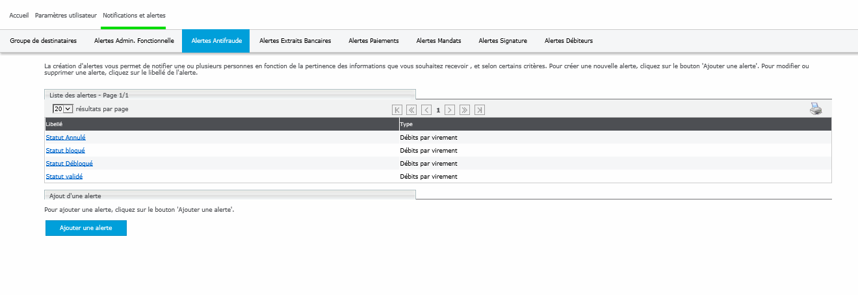858x295 pixels.
Task: Sort by the Libellé column header
Action: point(55,124)
